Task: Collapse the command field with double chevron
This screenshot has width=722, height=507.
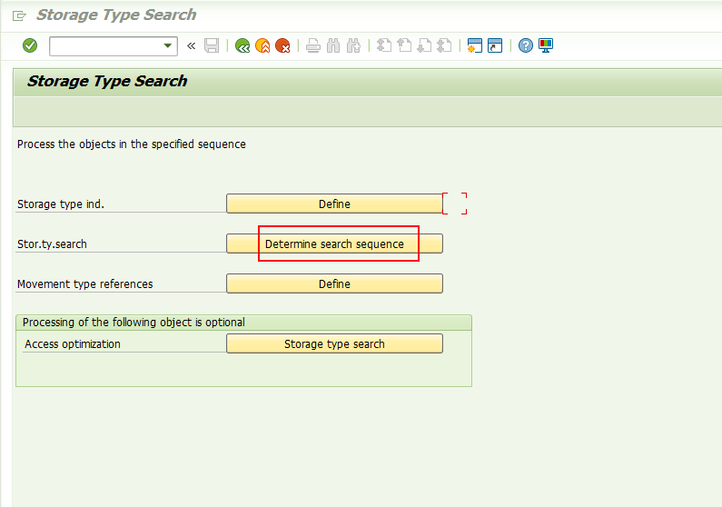Action: coord(191,46)
